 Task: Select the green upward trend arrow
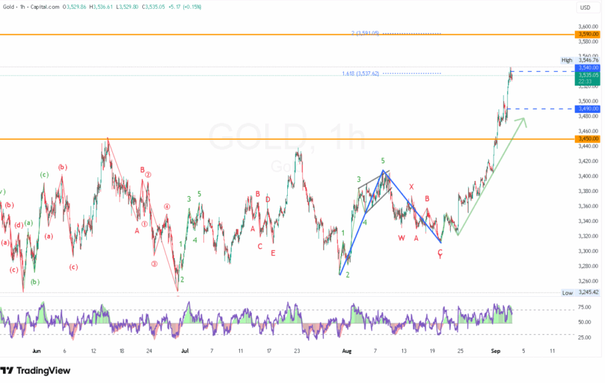tap(490, 177)
